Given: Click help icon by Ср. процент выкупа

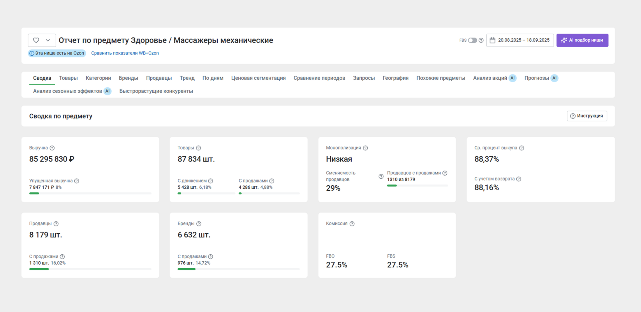Looking at the screenshot, I should 522,148.
